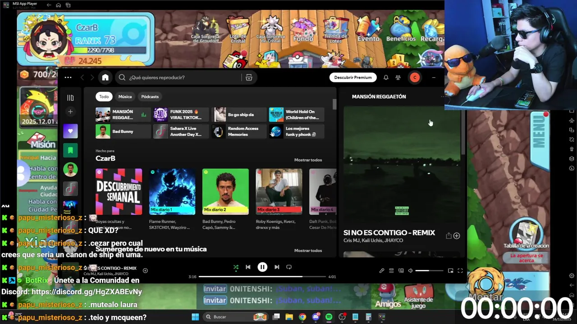Viewport: 577px width, 324px height.
Task: Open Sahara X Live Another Day tile
Action: [182, 131]
